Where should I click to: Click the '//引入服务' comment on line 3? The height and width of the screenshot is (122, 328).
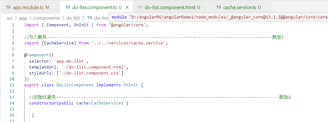35,37
